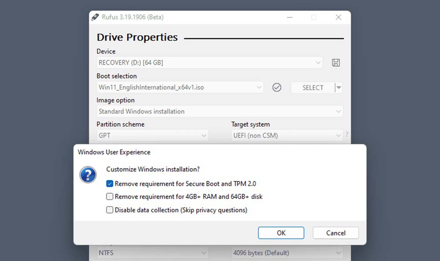Expand the Partition scheme GPT dropdown
Viewport: 440px width, 261px height.
pos(152,136)
